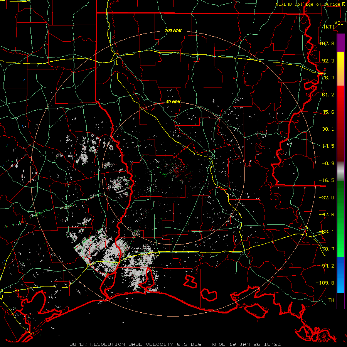Select the -32.0 velocity scale value
This screenshot has height=347, width=347.
coord(327,198)
